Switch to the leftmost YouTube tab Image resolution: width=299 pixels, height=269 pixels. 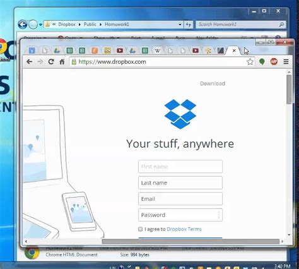(120, 51)
